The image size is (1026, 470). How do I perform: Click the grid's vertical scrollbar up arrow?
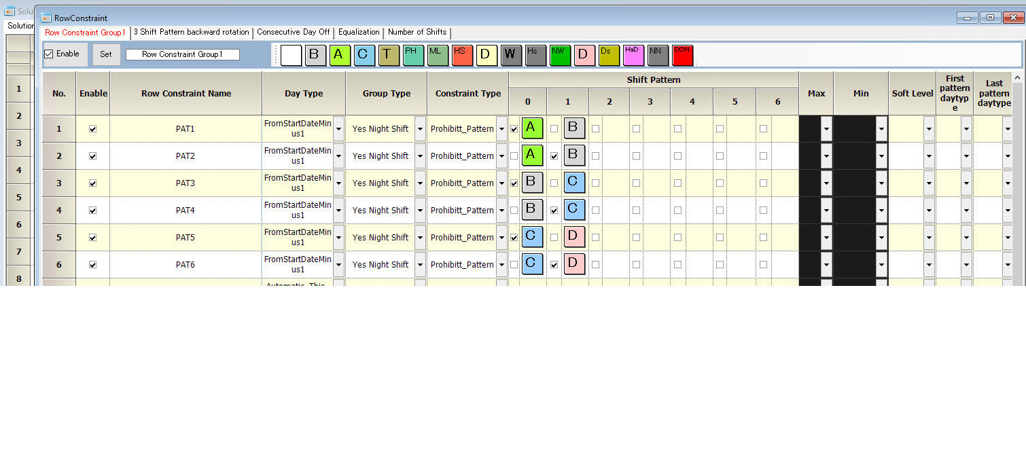click(1017, 78)
